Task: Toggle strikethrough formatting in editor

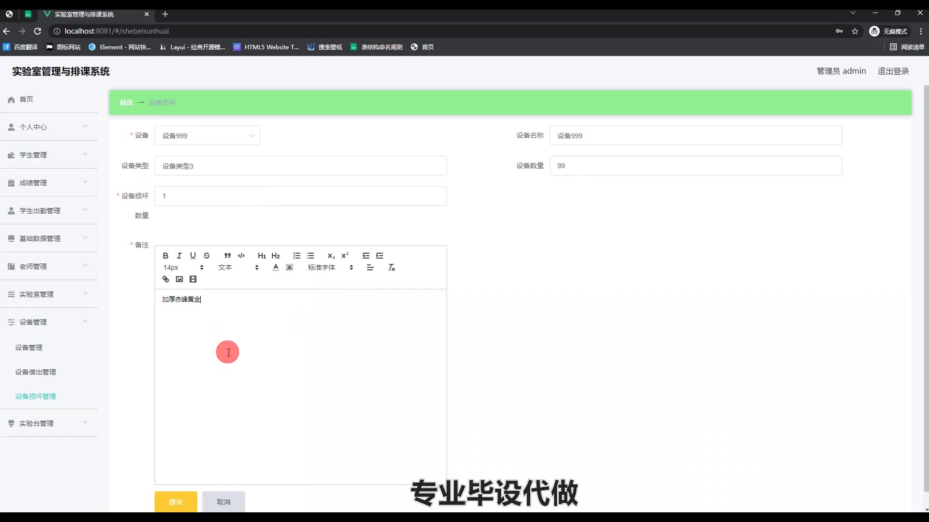Action: [207, 256]
